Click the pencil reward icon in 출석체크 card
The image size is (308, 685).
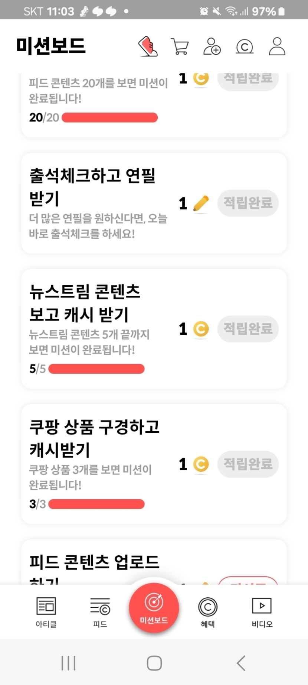[x=201, y=204]
